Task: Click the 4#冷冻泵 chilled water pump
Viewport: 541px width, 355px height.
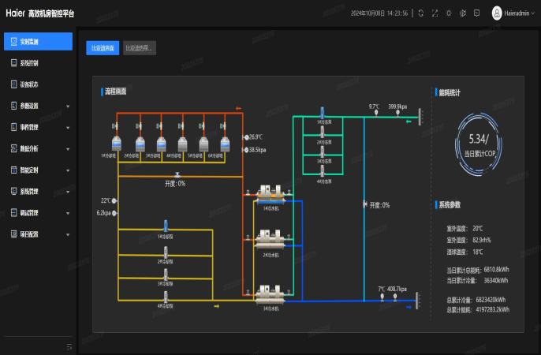Action: click(323, 171)
